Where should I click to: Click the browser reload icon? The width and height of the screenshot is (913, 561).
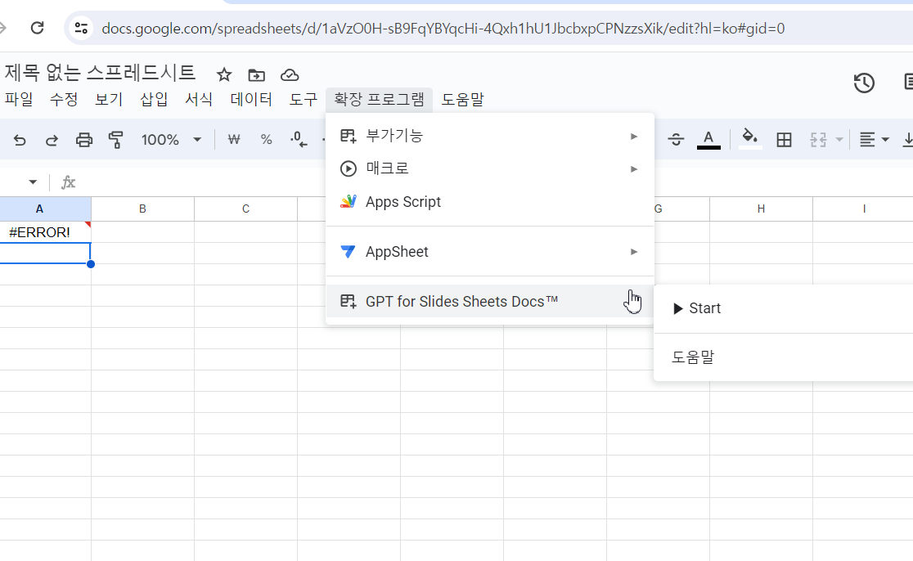38,28
